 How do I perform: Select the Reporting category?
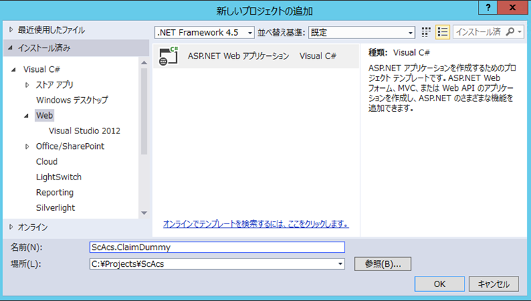(55, 192)
